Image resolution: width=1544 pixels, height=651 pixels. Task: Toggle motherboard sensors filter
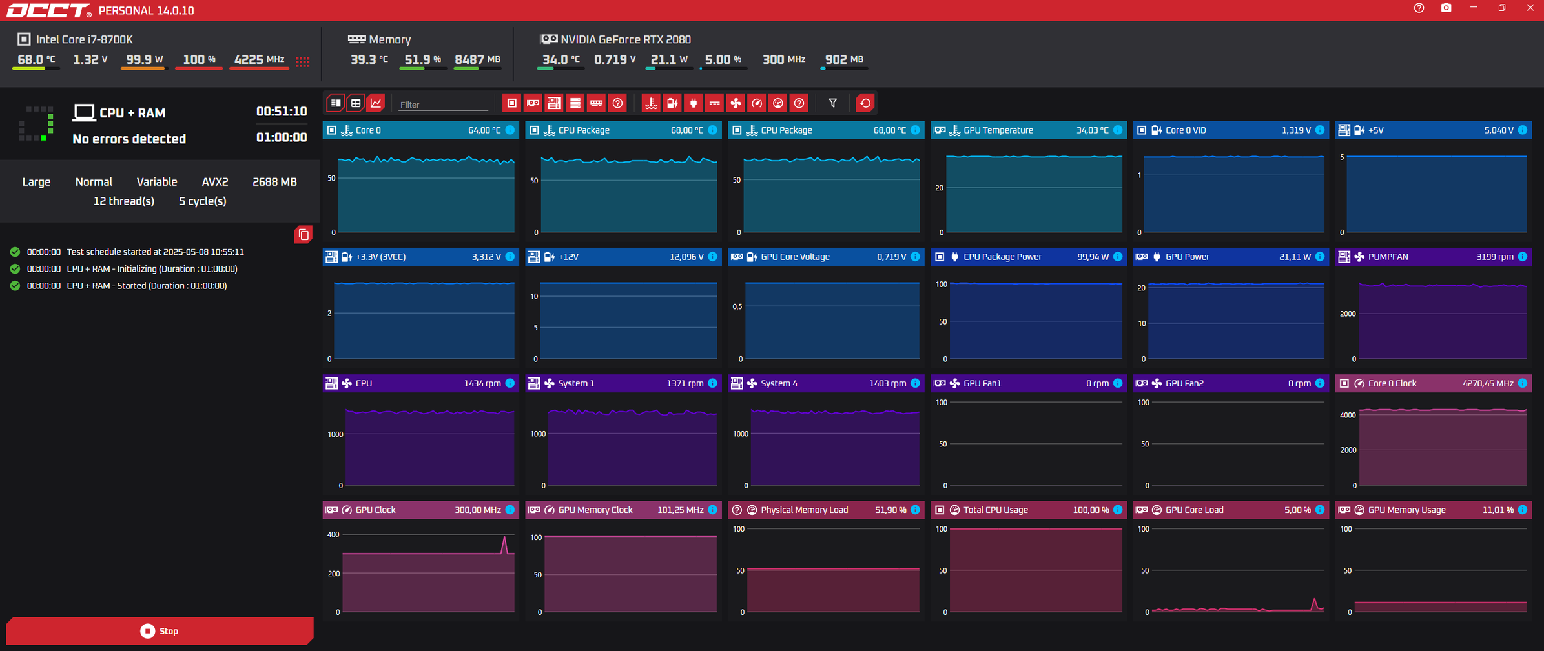click(554, 103)
